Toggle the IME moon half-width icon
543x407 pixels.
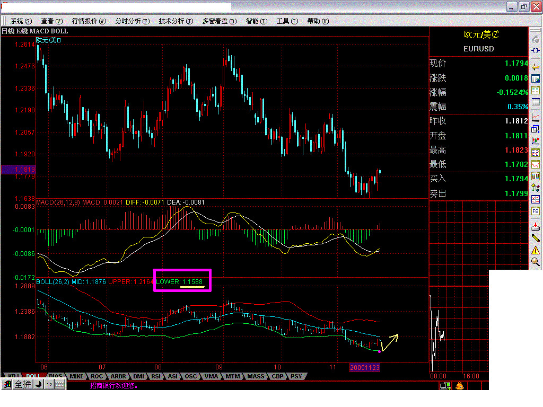click(x=38, y=385)
